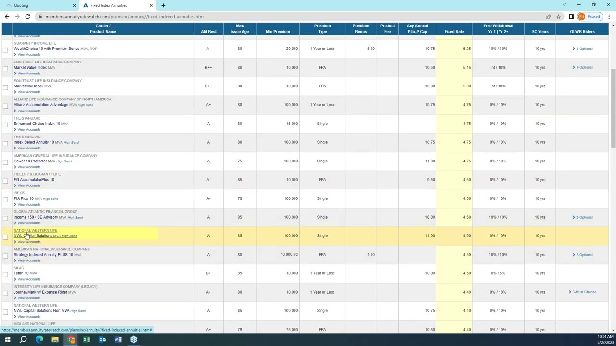Expand View Accounts under FIA Plus 10
Screen dimensions: 616x346
click(27, 204)
